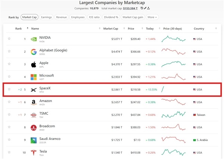The height and width of the screenshot is (159, 224).
Task: Star Amazon as a favorite
Action: tap(9, 102)
